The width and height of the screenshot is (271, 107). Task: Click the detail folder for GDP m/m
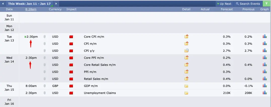186,86
